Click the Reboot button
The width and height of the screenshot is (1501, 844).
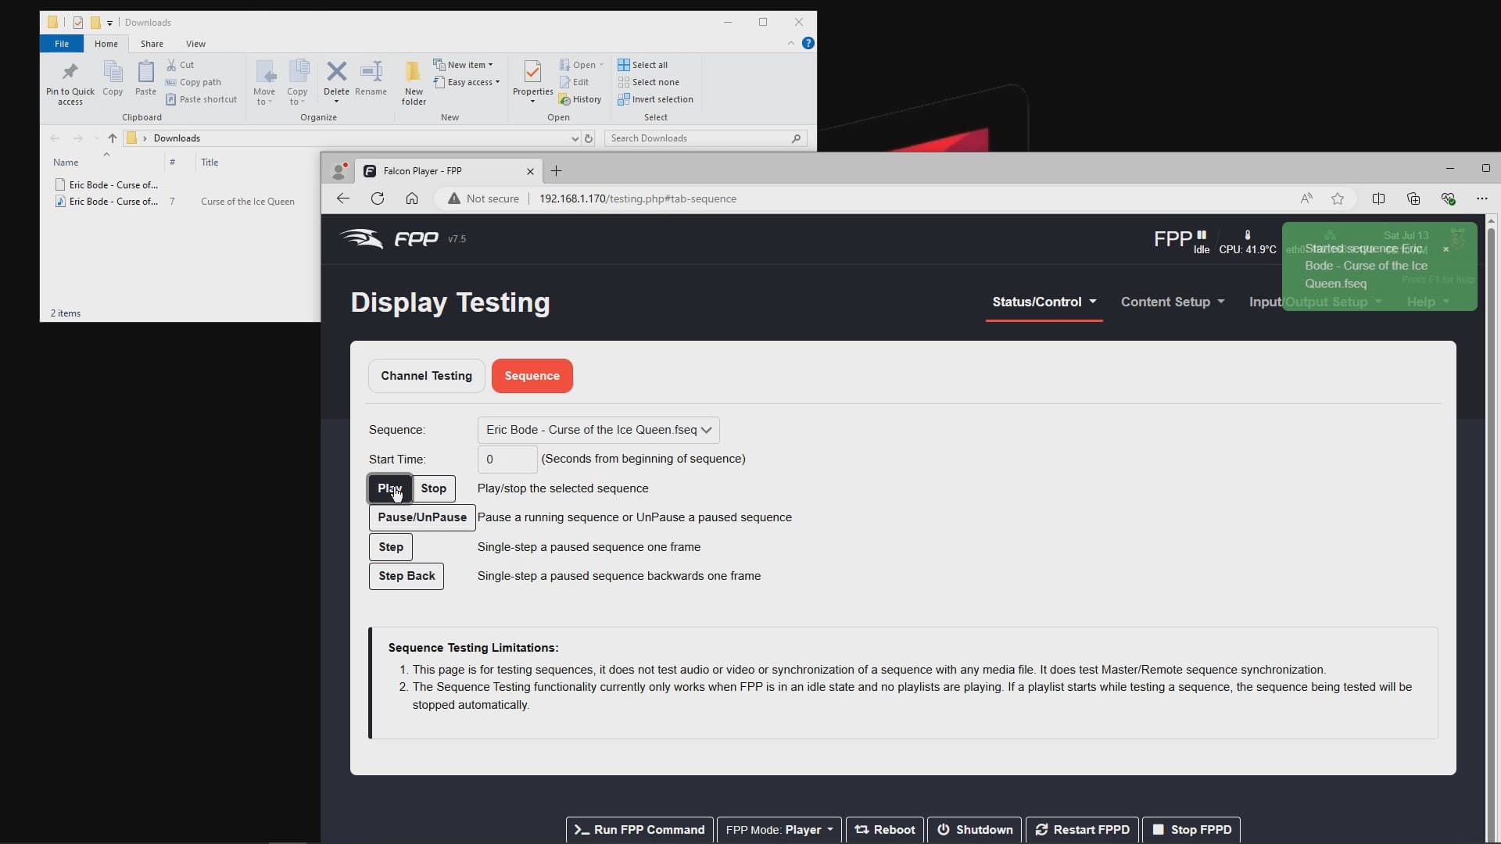(x=885, y=829)
